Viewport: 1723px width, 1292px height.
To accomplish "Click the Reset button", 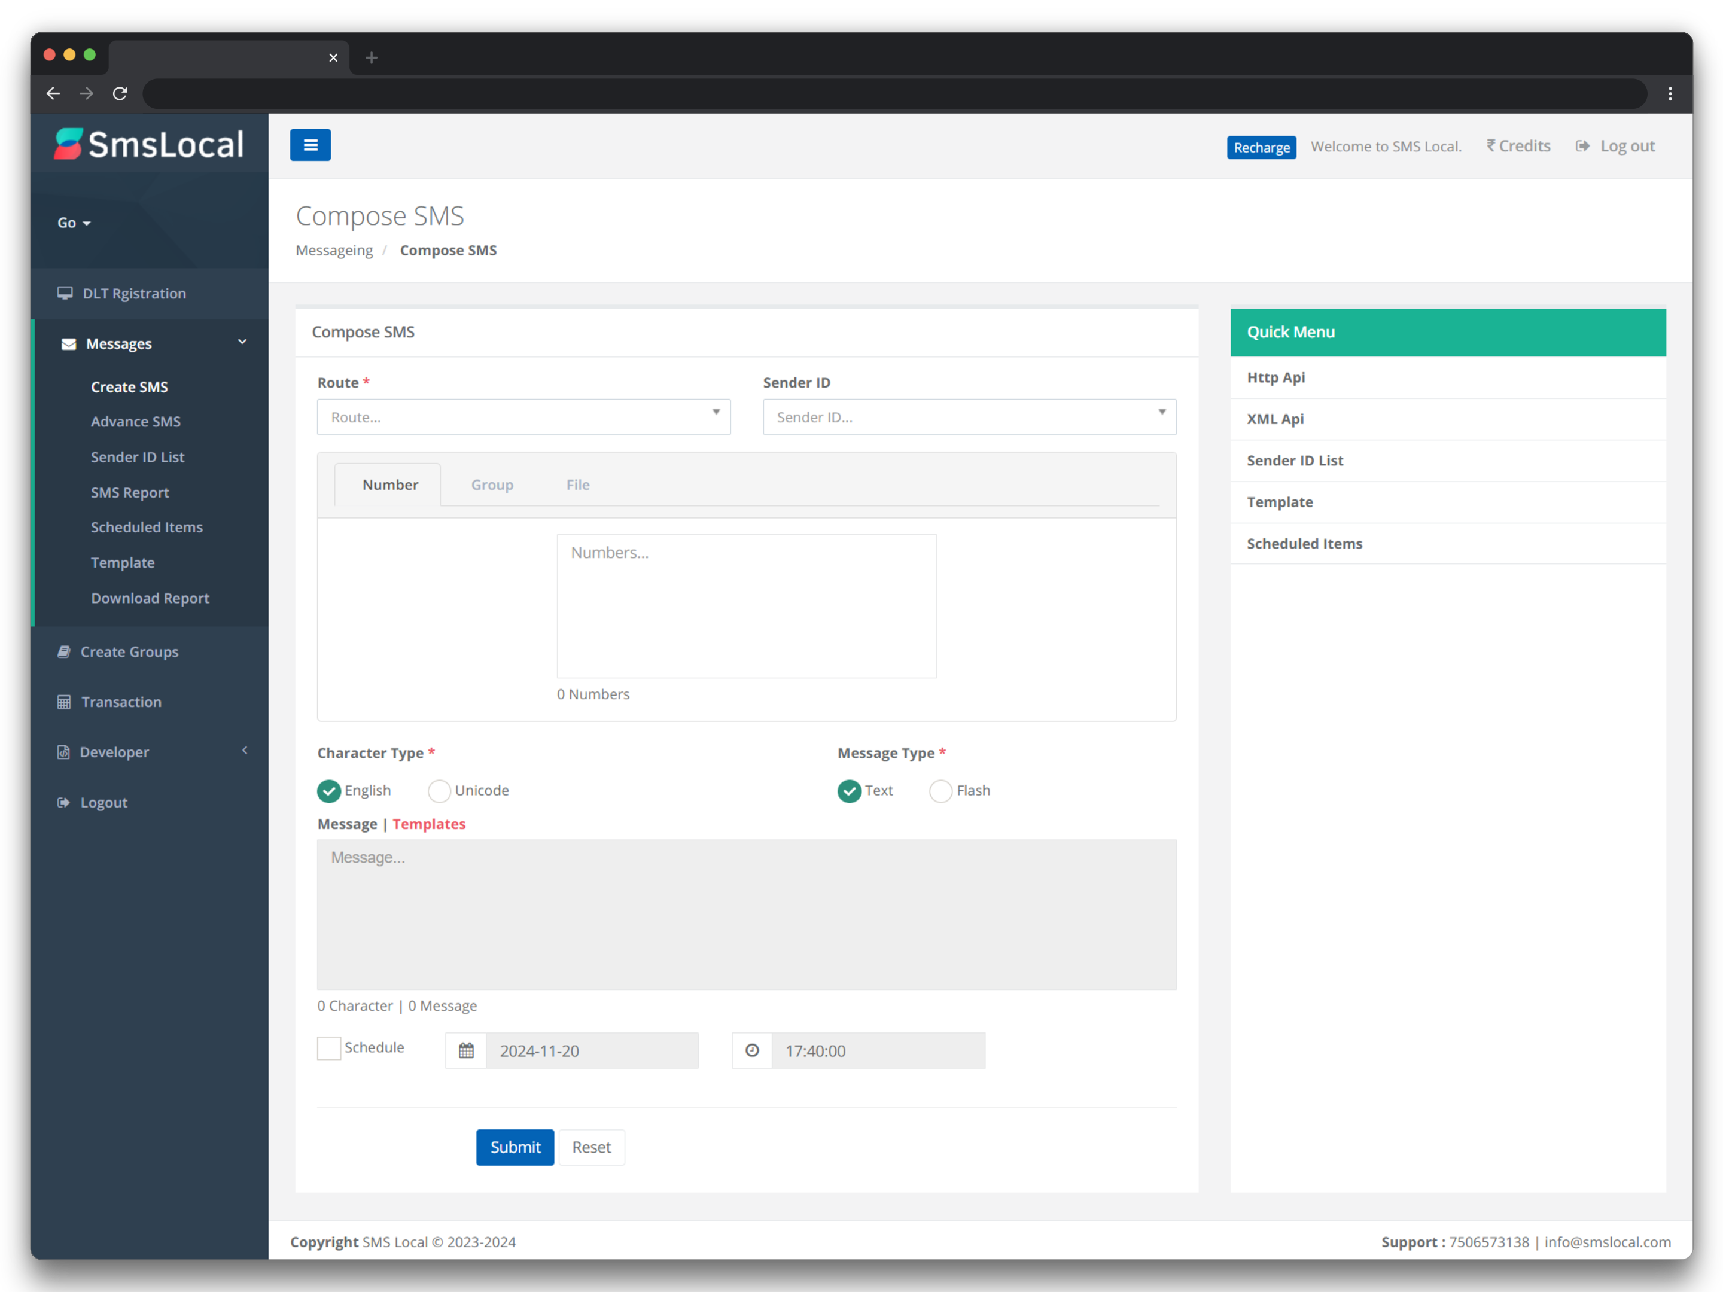I will point(591,1147).
